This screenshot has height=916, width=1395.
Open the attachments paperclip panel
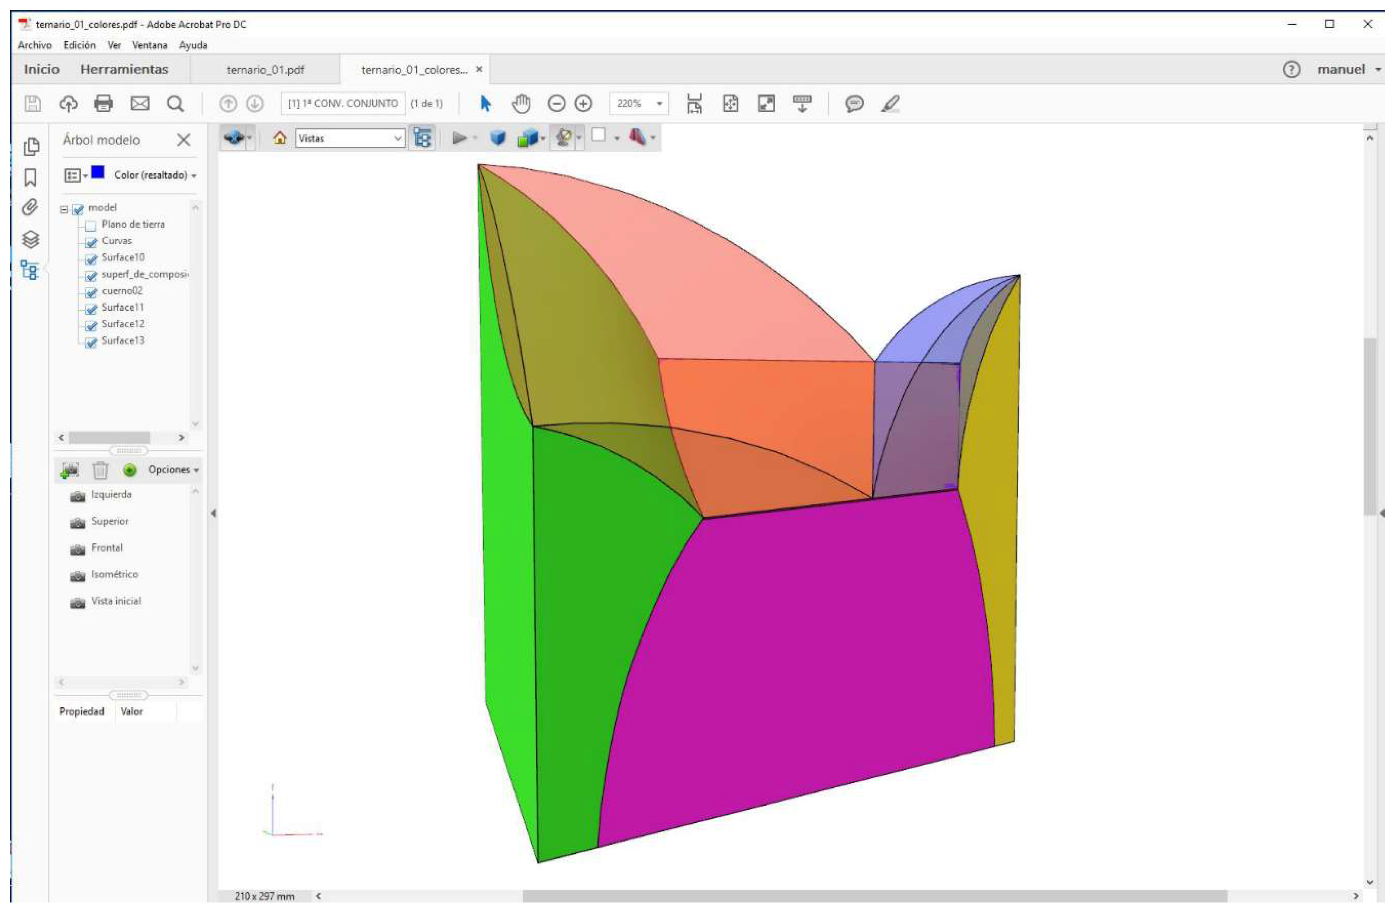point(30,208)
